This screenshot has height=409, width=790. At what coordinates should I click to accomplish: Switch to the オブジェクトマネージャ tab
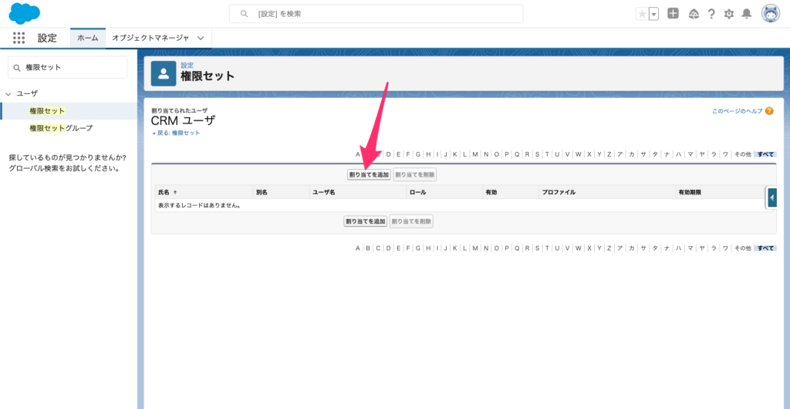(x=150, y=39)
